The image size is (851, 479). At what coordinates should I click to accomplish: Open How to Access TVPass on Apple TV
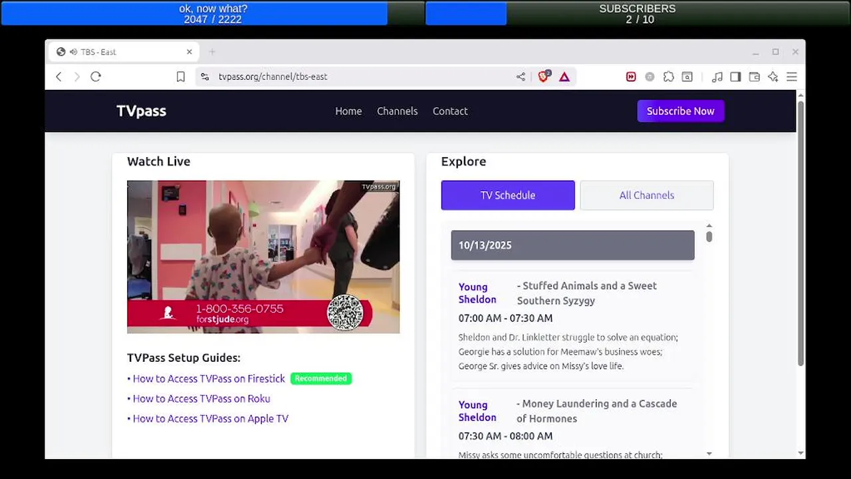tap(211, 418)
